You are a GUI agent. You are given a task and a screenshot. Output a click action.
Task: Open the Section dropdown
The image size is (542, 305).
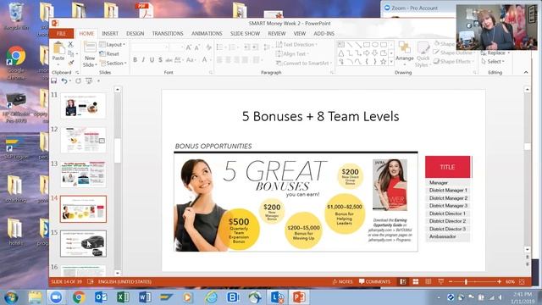pyautogui.click(x=113, y=64)
